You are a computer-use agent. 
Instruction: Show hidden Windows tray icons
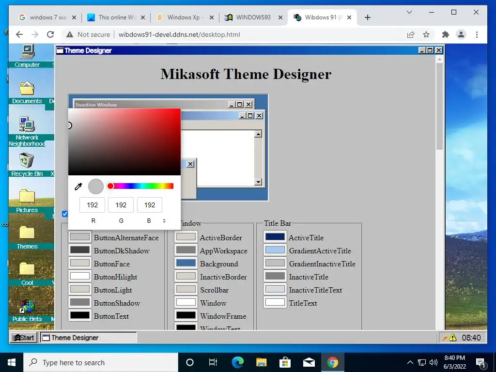[410, 362]
